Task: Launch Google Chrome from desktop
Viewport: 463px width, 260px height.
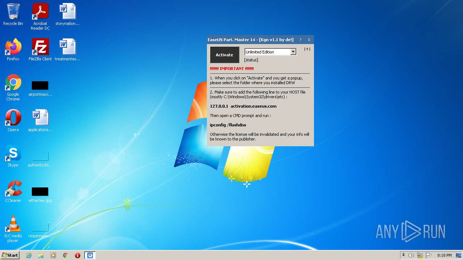Action: [x=13, y=87]
